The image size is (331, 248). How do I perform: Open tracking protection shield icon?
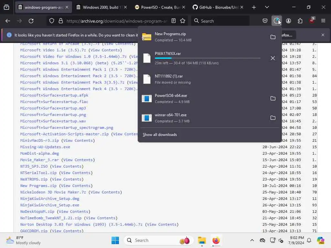pos(52,21)
